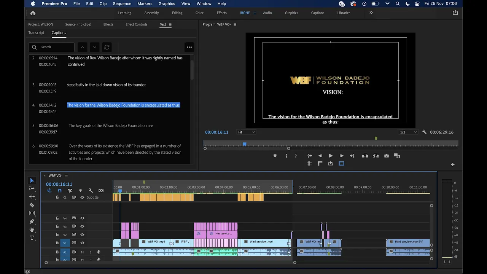487x274 pixels.
Task: Select the Pen tool
Action: click(32, 221)
